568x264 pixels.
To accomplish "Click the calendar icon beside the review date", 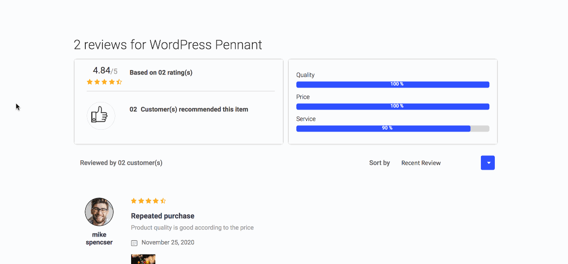I will pos(134,243).
